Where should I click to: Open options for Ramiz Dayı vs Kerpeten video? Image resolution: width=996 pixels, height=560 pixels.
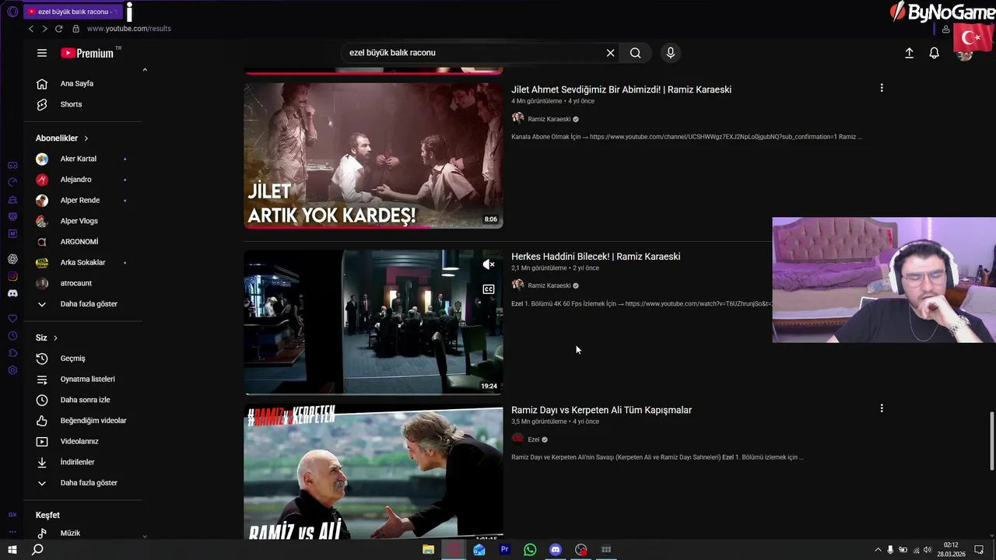coord(882,408)
